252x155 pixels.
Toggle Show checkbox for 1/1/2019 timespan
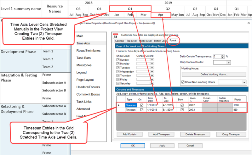[x=182, y=105]
